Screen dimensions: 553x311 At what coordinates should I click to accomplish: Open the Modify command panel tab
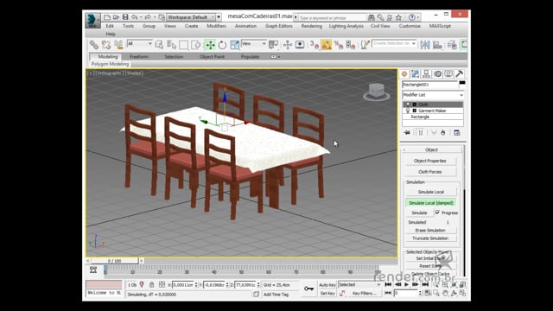(416, 73)
